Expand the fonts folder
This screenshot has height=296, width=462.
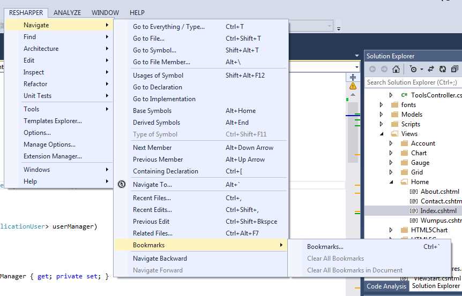[381, 105]
